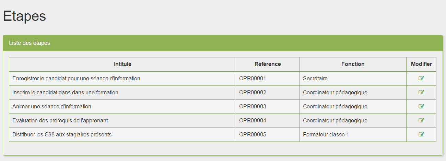Click the 'Liste des étapes' panel heading
Viewport: 446px width, 161px height.
tap(30, 43)
